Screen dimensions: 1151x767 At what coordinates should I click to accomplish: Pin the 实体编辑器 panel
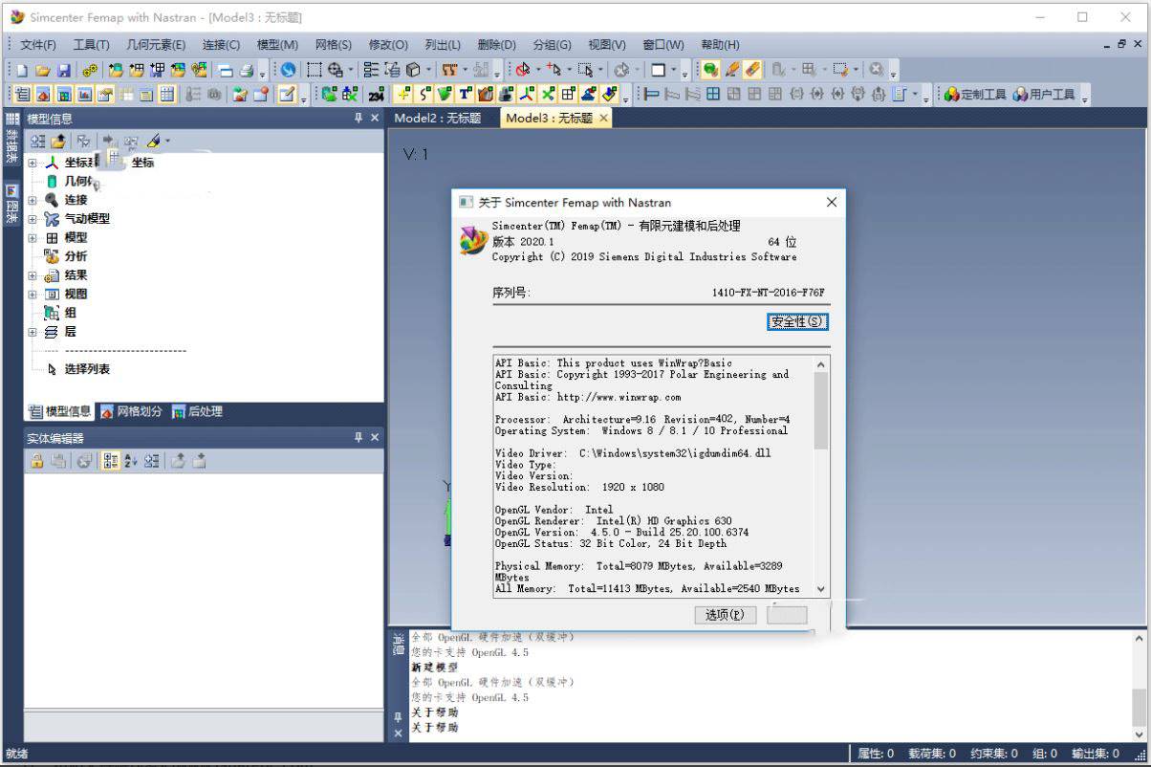pos(358,437)
